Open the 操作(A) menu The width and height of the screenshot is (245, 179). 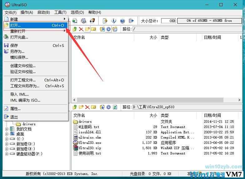27,12
